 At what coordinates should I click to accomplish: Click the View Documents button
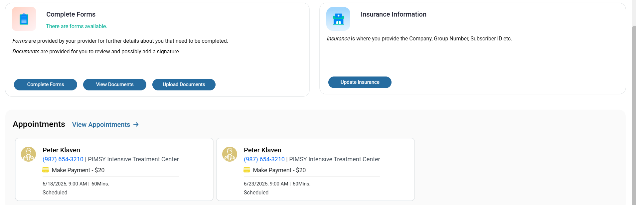coord(114,84)
